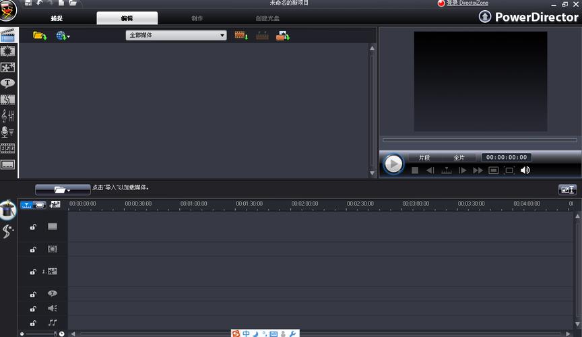Step to previous frame in preview
582x337 pixels.
point(430,170)
